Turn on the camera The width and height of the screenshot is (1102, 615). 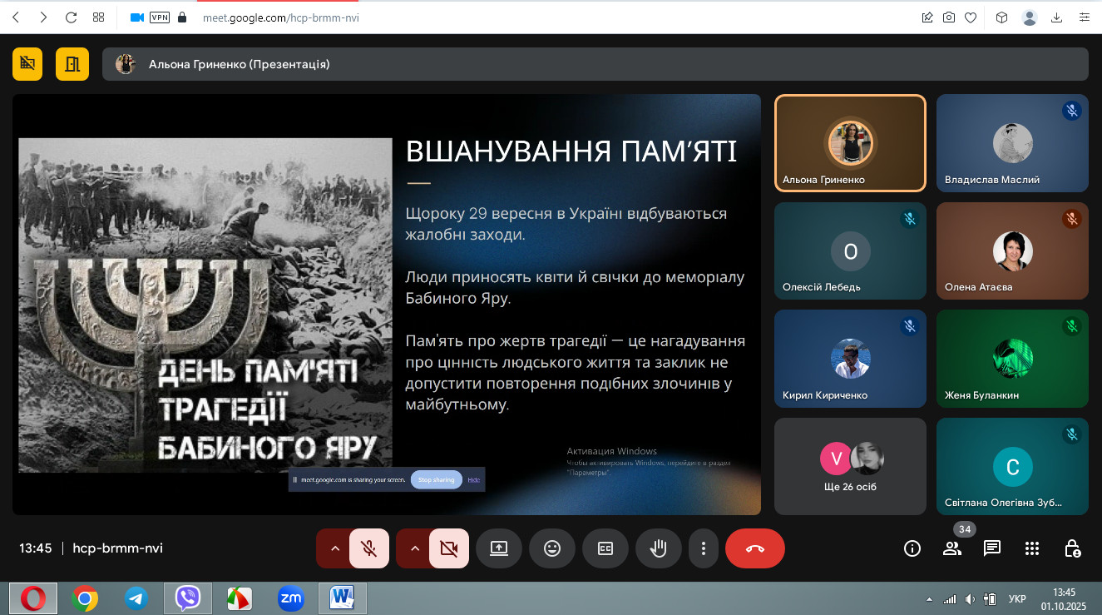[449, 548]
